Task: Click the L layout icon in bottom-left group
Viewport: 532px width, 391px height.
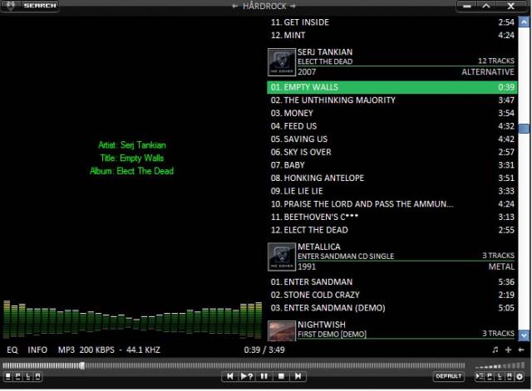Action: pos(27,376)
